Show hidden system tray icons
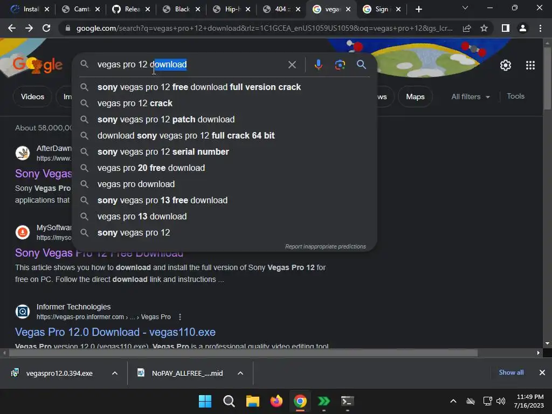 pos(453,401)
